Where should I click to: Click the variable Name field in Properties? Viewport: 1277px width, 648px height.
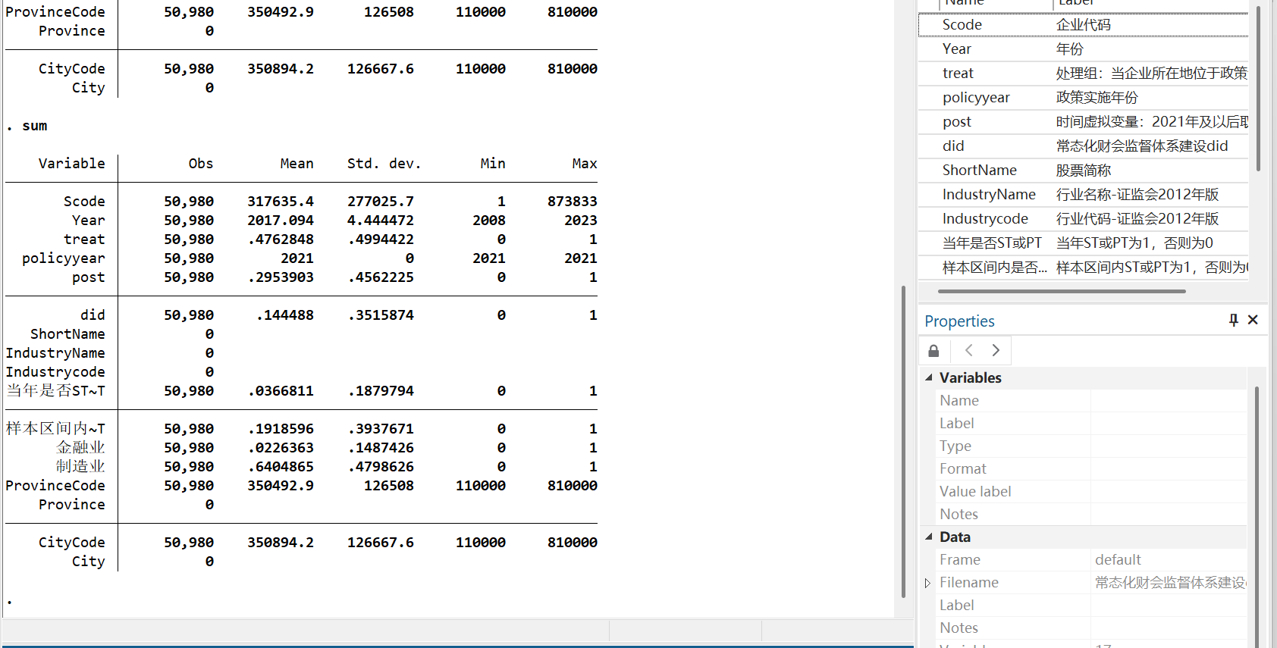(x=1169, y=401)
